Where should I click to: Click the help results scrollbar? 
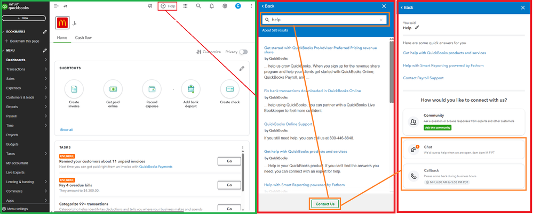pos(392,71)
